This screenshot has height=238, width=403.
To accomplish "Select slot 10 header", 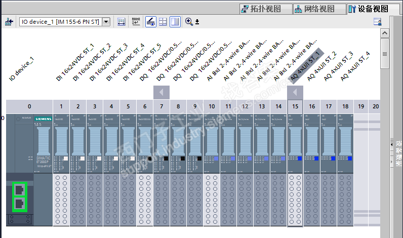I will [212, 106].
